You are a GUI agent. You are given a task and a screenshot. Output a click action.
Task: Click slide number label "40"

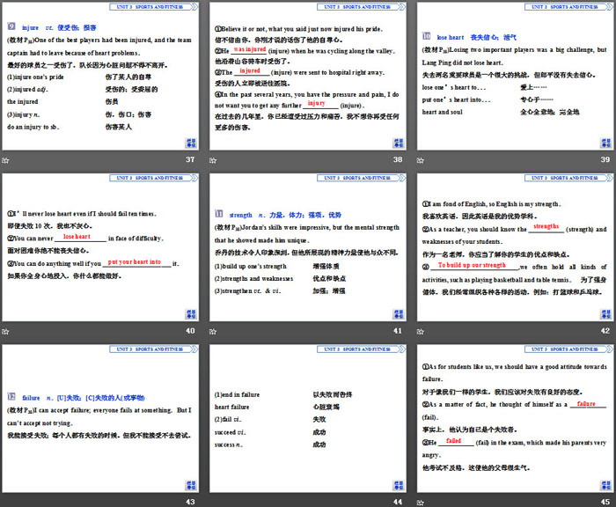(x=190, y=331)
